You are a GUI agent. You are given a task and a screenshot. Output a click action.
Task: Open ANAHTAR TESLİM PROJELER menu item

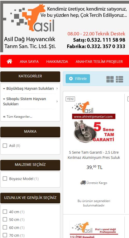(99, 62)
